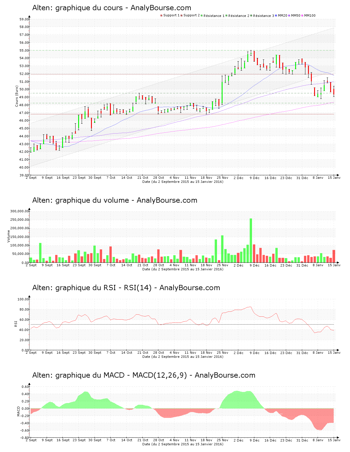Click the rotated 'Volume' axis label

click(x=8, y=236)
